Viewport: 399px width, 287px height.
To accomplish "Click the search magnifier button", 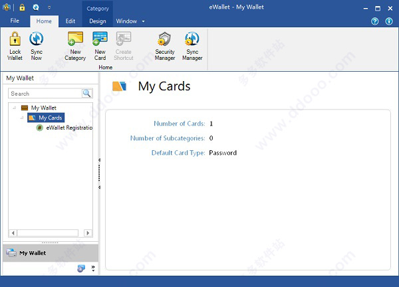I will [86, 93].
